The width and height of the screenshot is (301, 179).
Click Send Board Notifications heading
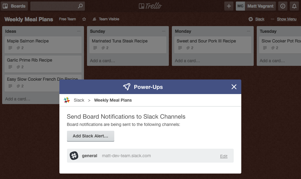click(126, 117)
